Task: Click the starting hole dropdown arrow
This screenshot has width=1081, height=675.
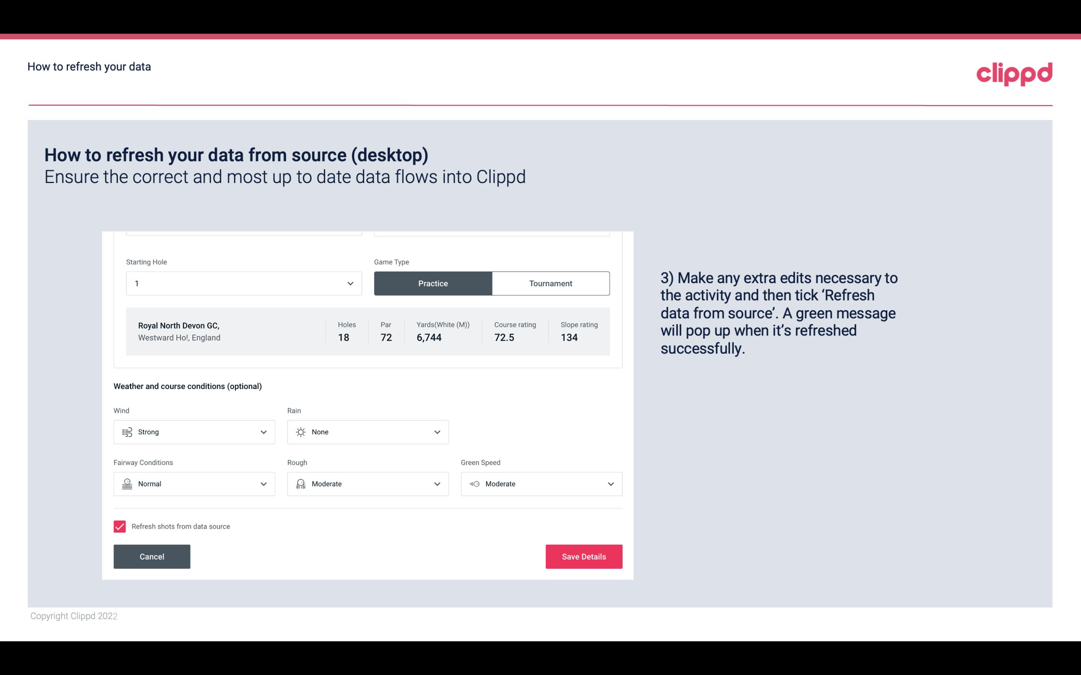Action: [x=350, y=283]
